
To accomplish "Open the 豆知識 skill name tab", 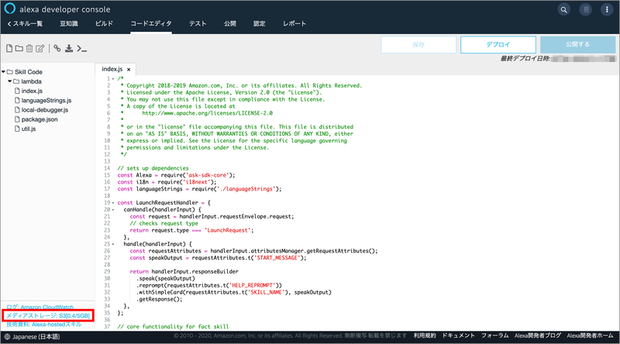I will [69, 24].
